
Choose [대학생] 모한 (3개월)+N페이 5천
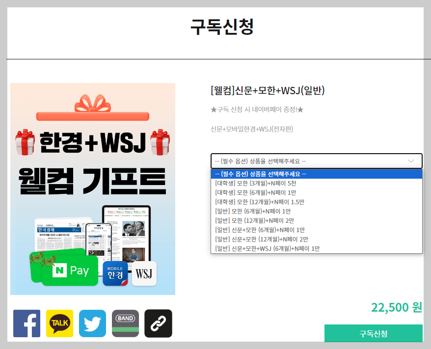point(317,183)
